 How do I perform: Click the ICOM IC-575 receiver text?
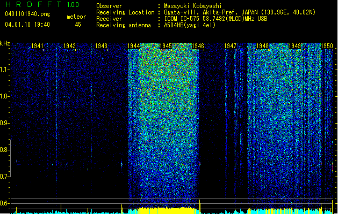[x=215, y=19]
